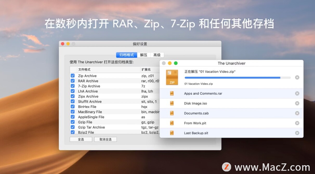
Task: Click the archive icon beside Documents.cab
Action: pos(172,113)
